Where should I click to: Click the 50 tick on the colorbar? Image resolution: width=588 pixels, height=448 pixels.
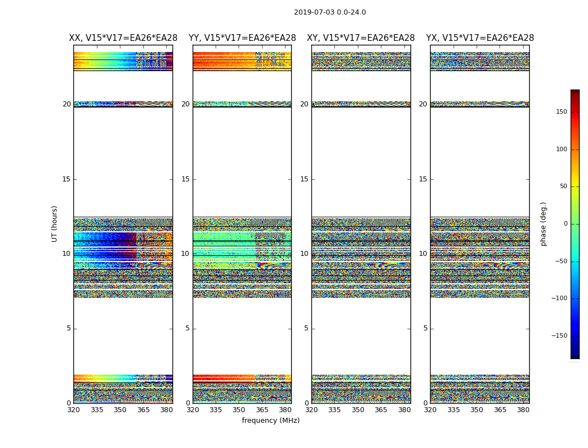563,186
